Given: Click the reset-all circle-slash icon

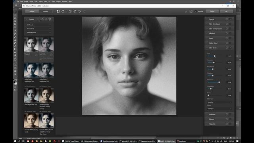Looking at the screenshot, I should pos(75,12).
